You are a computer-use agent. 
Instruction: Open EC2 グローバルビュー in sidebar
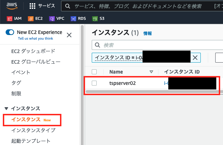(36, 62)
